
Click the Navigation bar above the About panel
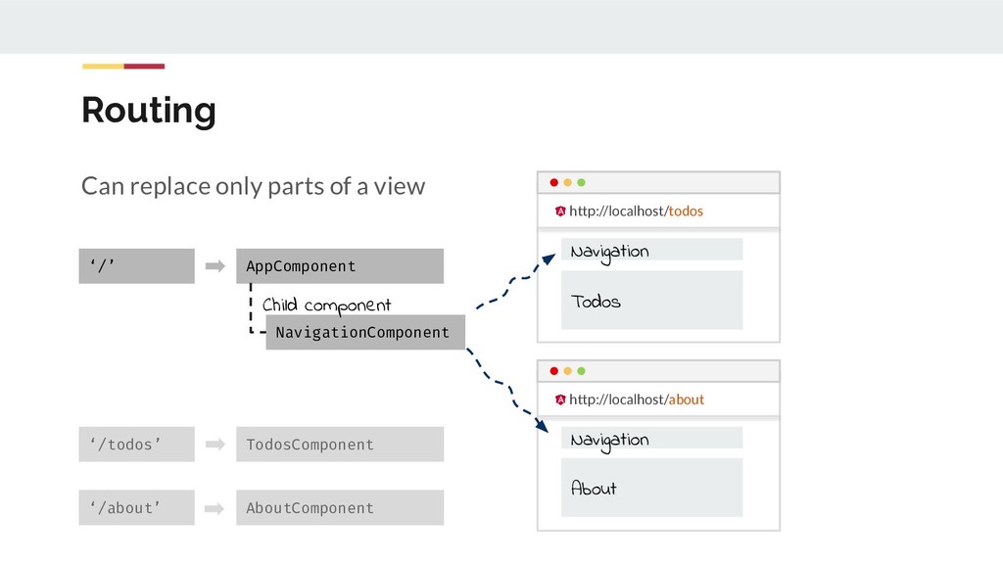click(651, 439)
